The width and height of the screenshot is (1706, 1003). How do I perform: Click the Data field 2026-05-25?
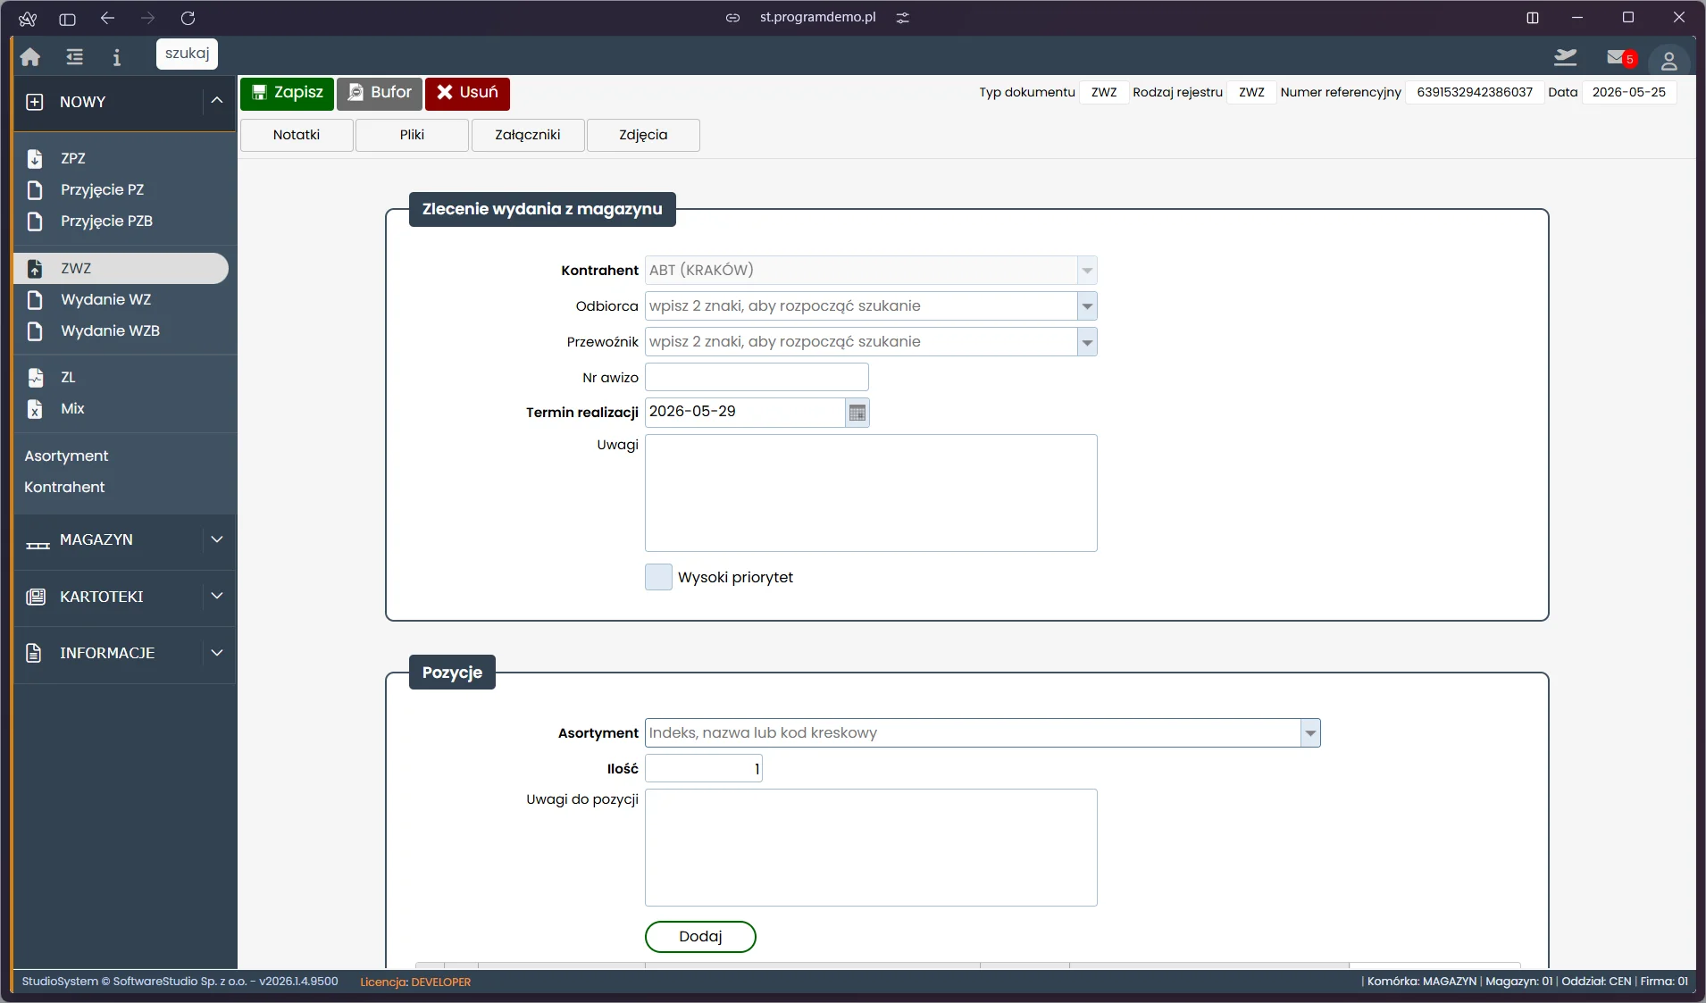1628,92
